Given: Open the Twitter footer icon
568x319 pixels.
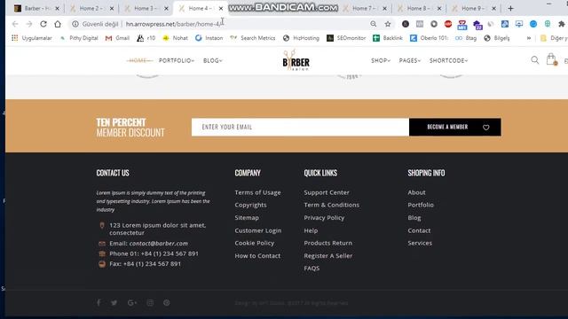Looking at the screenshot, I should (114, 303).
